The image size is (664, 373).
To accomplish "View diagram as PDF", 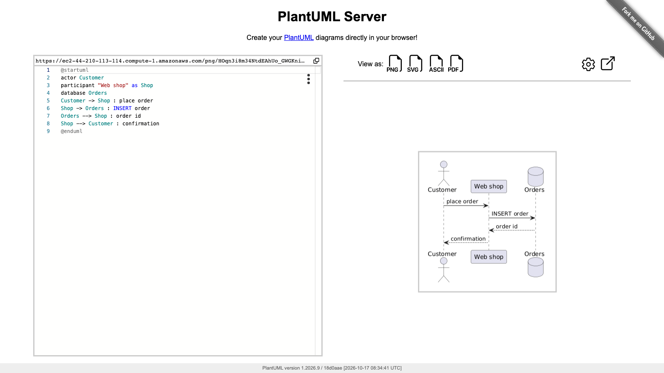I will click(456, 64).
